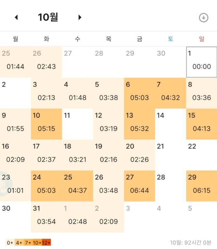Open the 10월 month title
The image size is (217, 249).
click(48, 17)
